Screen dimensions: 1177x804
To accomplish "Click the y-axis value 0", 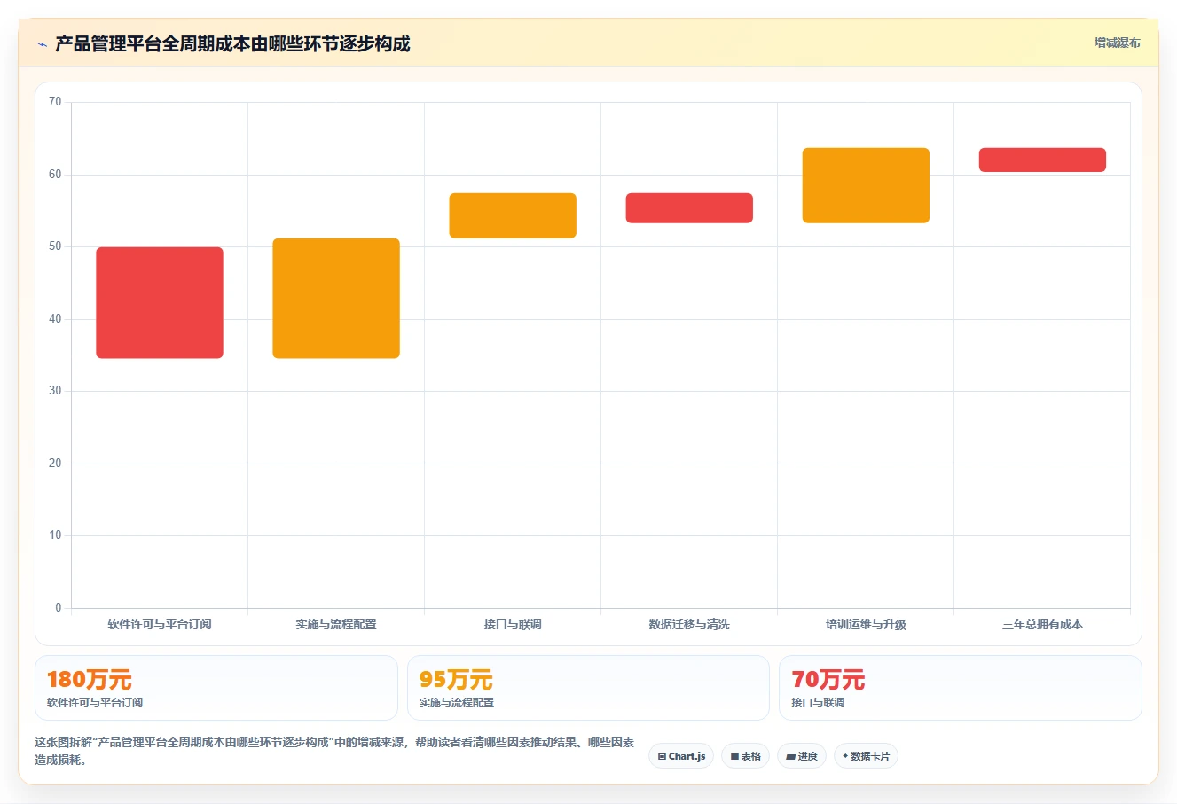I will tap(59, 608).
